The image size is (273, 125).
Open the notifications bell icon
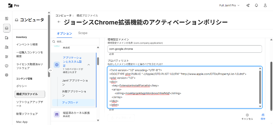pos(256,5)
